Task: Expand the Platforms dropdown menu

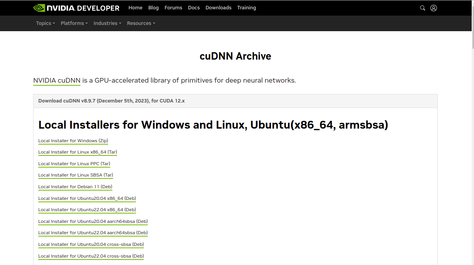Action: tap(74, 23)
